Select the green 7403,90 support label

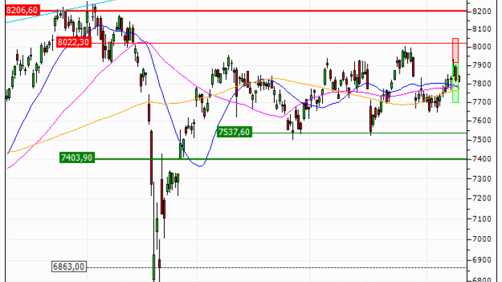point(77,158)
